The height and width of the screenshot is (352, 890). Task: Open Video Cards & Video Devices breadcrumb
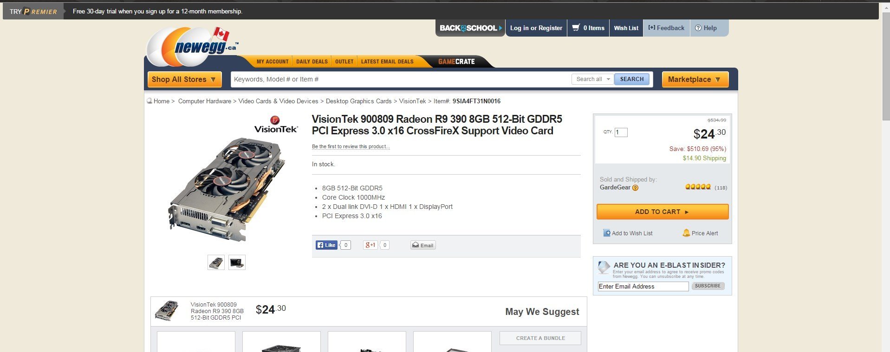coord(279,101)
